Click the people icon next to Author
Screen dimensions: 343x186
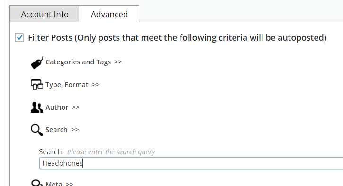coord(37,107)
